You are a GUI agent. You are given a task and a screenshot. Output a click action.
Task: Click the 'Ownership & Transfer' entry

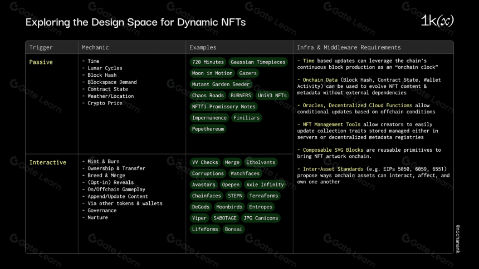click(116, 168)
